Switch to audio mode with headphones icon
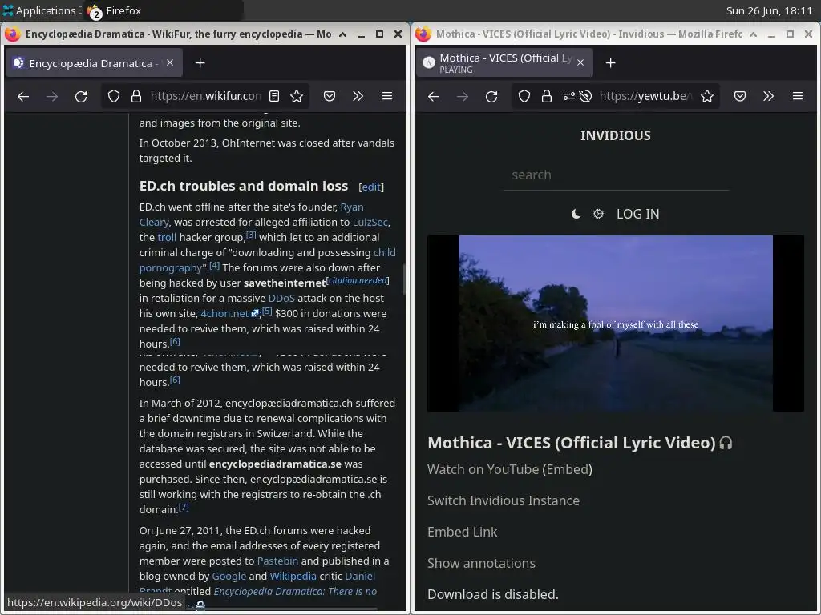This screenshot has height=615, width=821. pos(726,443)
